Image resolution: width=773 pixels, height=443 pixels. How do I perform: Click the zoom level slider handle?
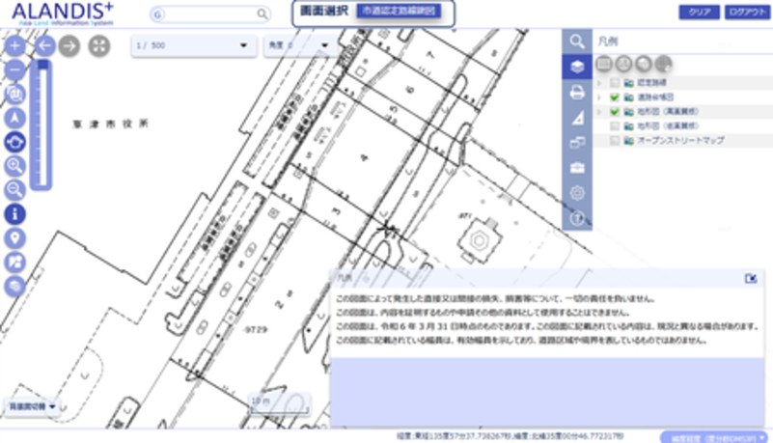[42, 65]
